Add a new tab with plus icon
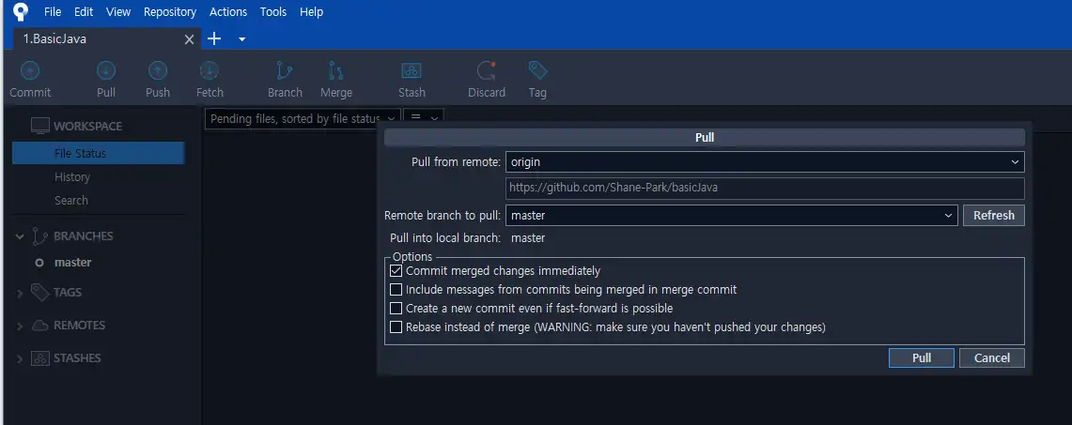 point(214,38)
